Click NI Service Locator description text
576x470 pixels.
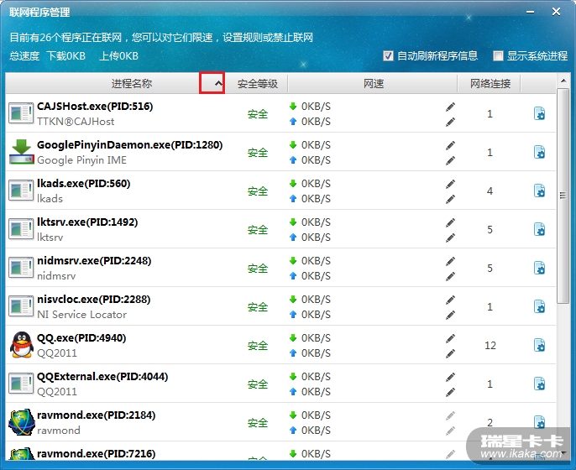tap(82, 314)
